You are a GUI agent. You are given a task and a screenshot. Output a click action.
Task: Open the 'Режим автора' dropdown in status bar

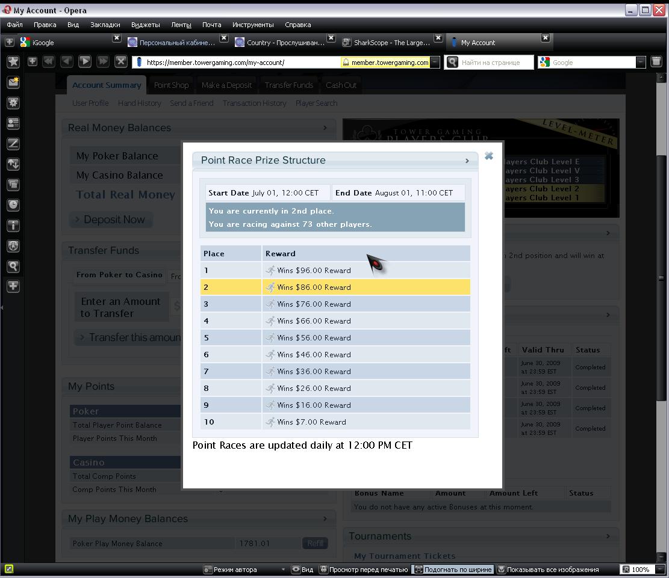[x=283, y=570]
